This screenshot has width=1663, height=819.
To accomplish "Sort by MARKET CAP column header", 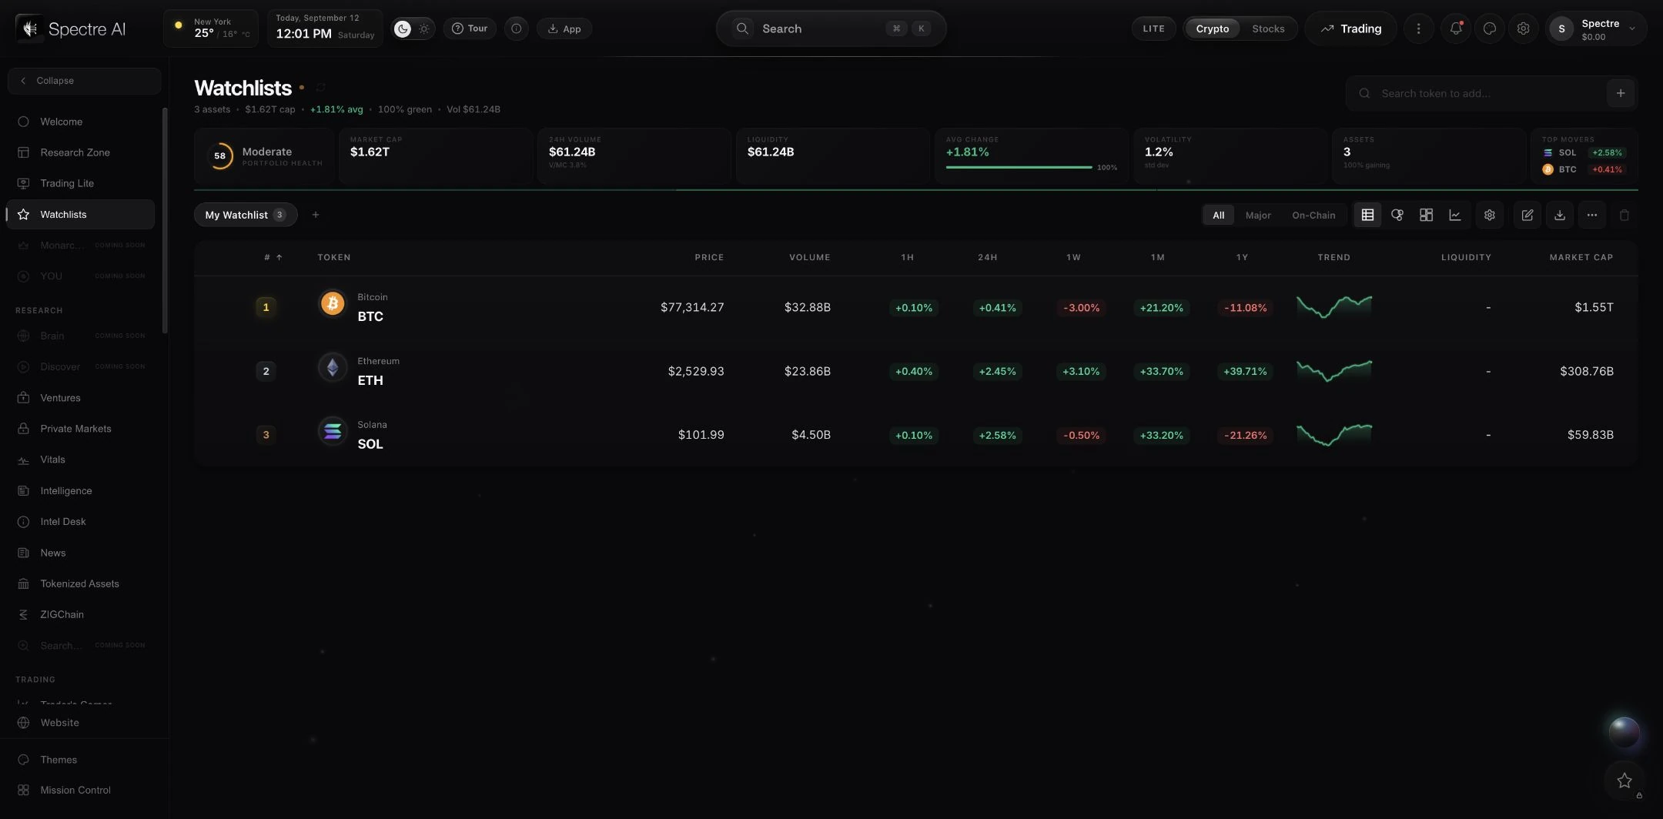I will point(1581,257).
